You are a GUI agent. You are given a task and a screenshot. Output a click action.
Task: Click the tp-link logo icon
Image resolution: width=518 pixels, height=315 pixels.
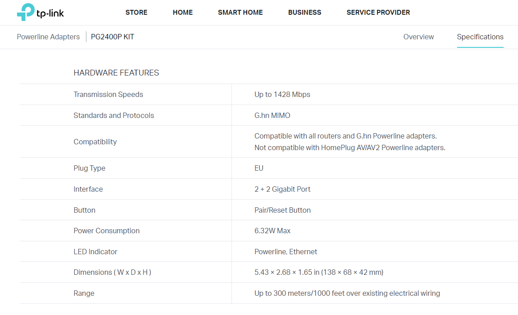tap(24, 13)
